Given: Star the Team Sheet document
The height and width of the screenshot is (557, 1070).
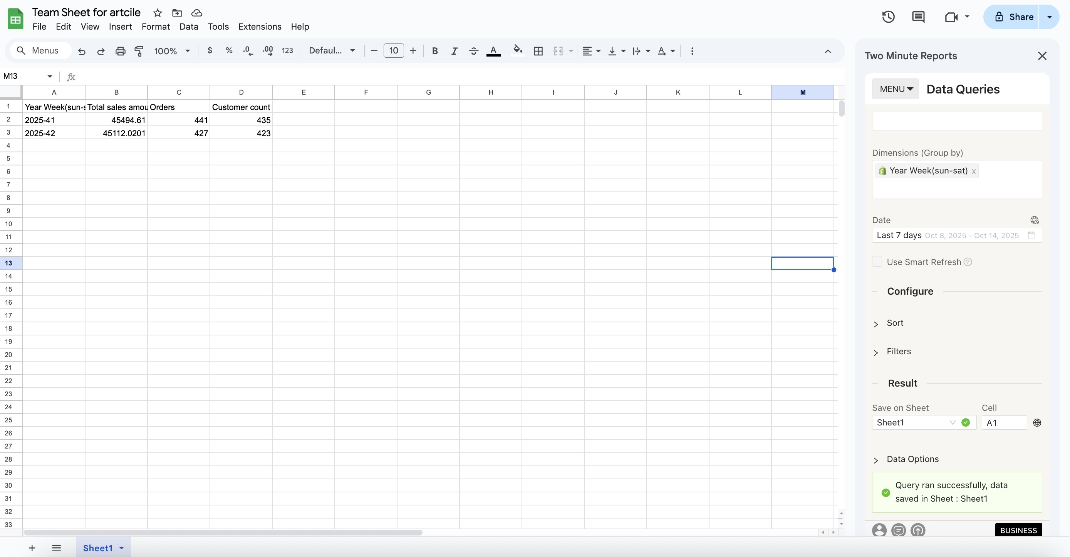Looking at the screenshot, I should tap(158, 13).
